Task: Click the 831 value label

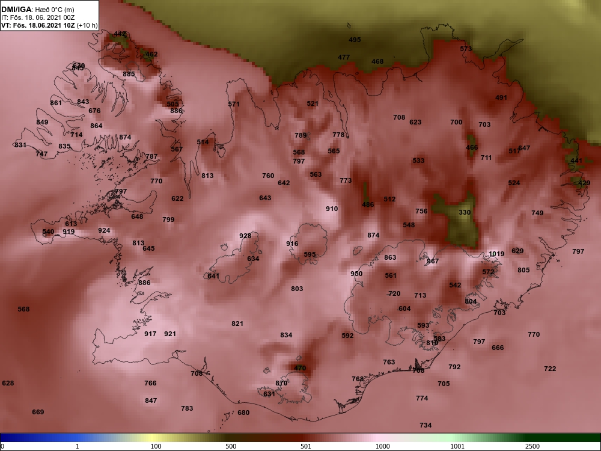Action: (x=20, y=145)
